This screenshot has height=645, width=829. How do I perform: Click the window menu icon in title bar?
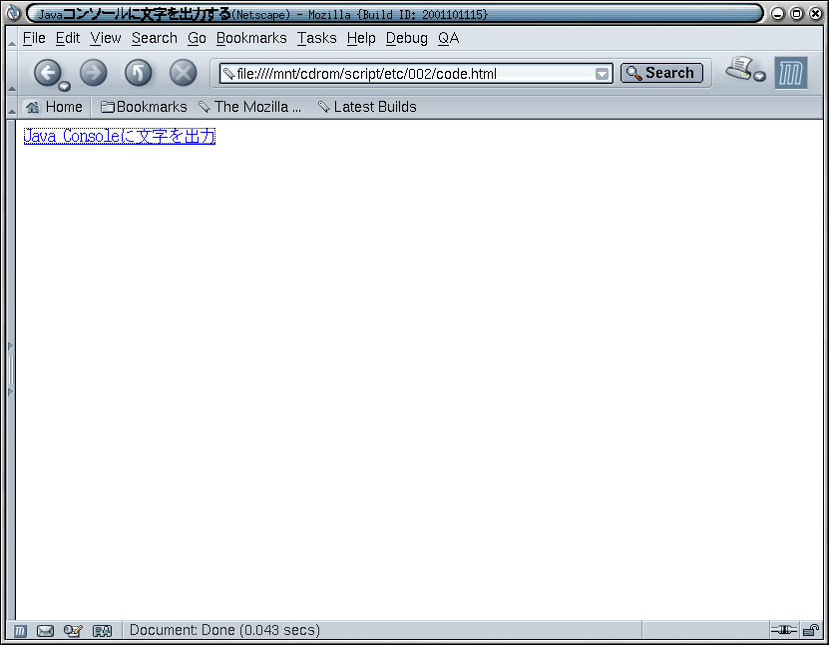coord(13,13)
